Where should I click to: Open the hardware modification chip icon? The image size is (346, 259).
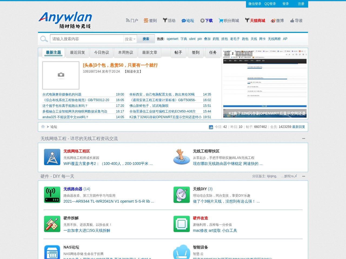[x=182, y=224]
